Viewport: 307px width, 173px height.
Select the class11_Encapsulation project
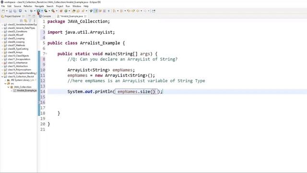coord(19,59)
